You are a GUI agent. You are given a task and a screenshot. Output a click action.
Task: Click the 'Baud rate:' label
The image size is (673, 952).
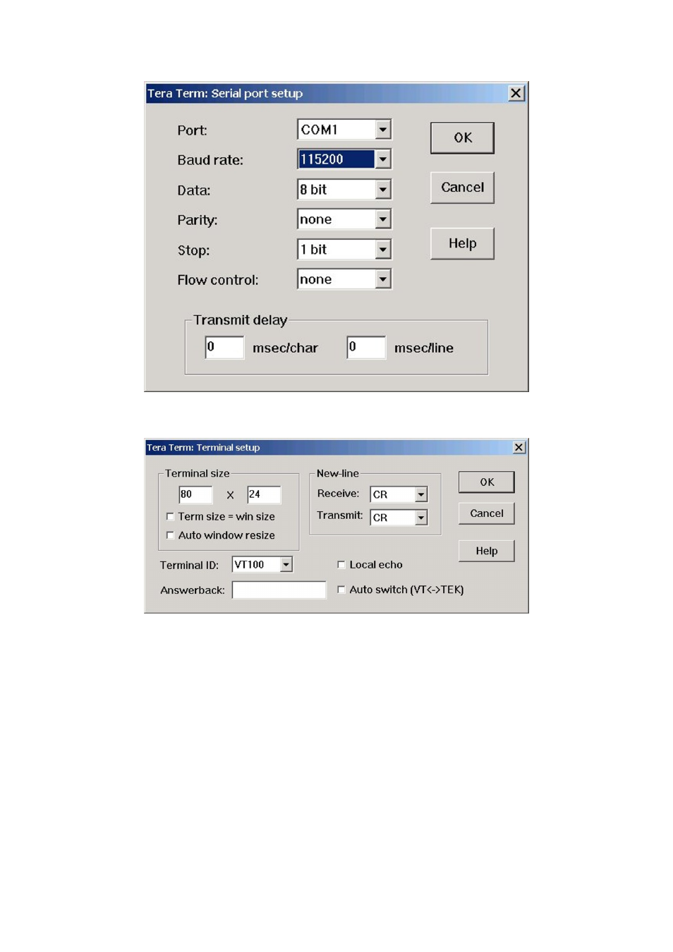click(x=210, y=160)
